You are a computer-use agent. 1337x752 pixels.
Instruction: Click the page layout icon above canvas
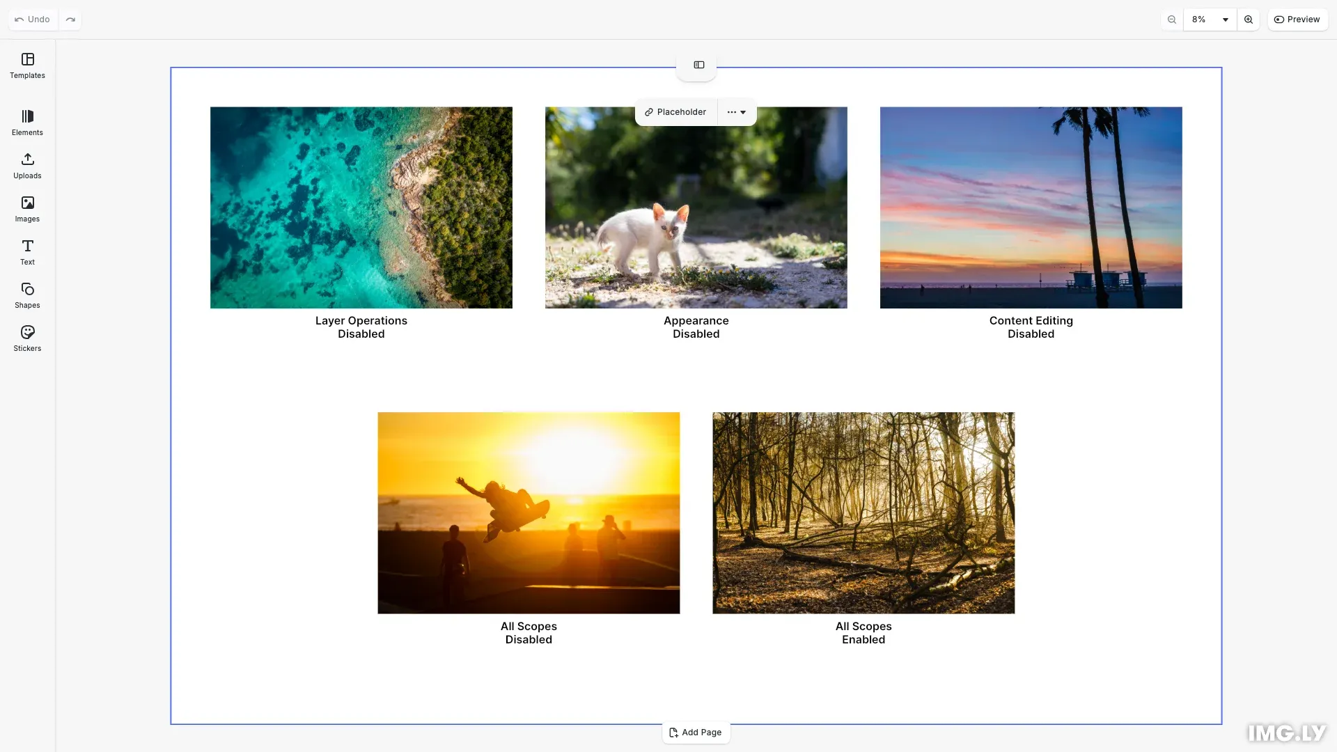pos(698,65)
